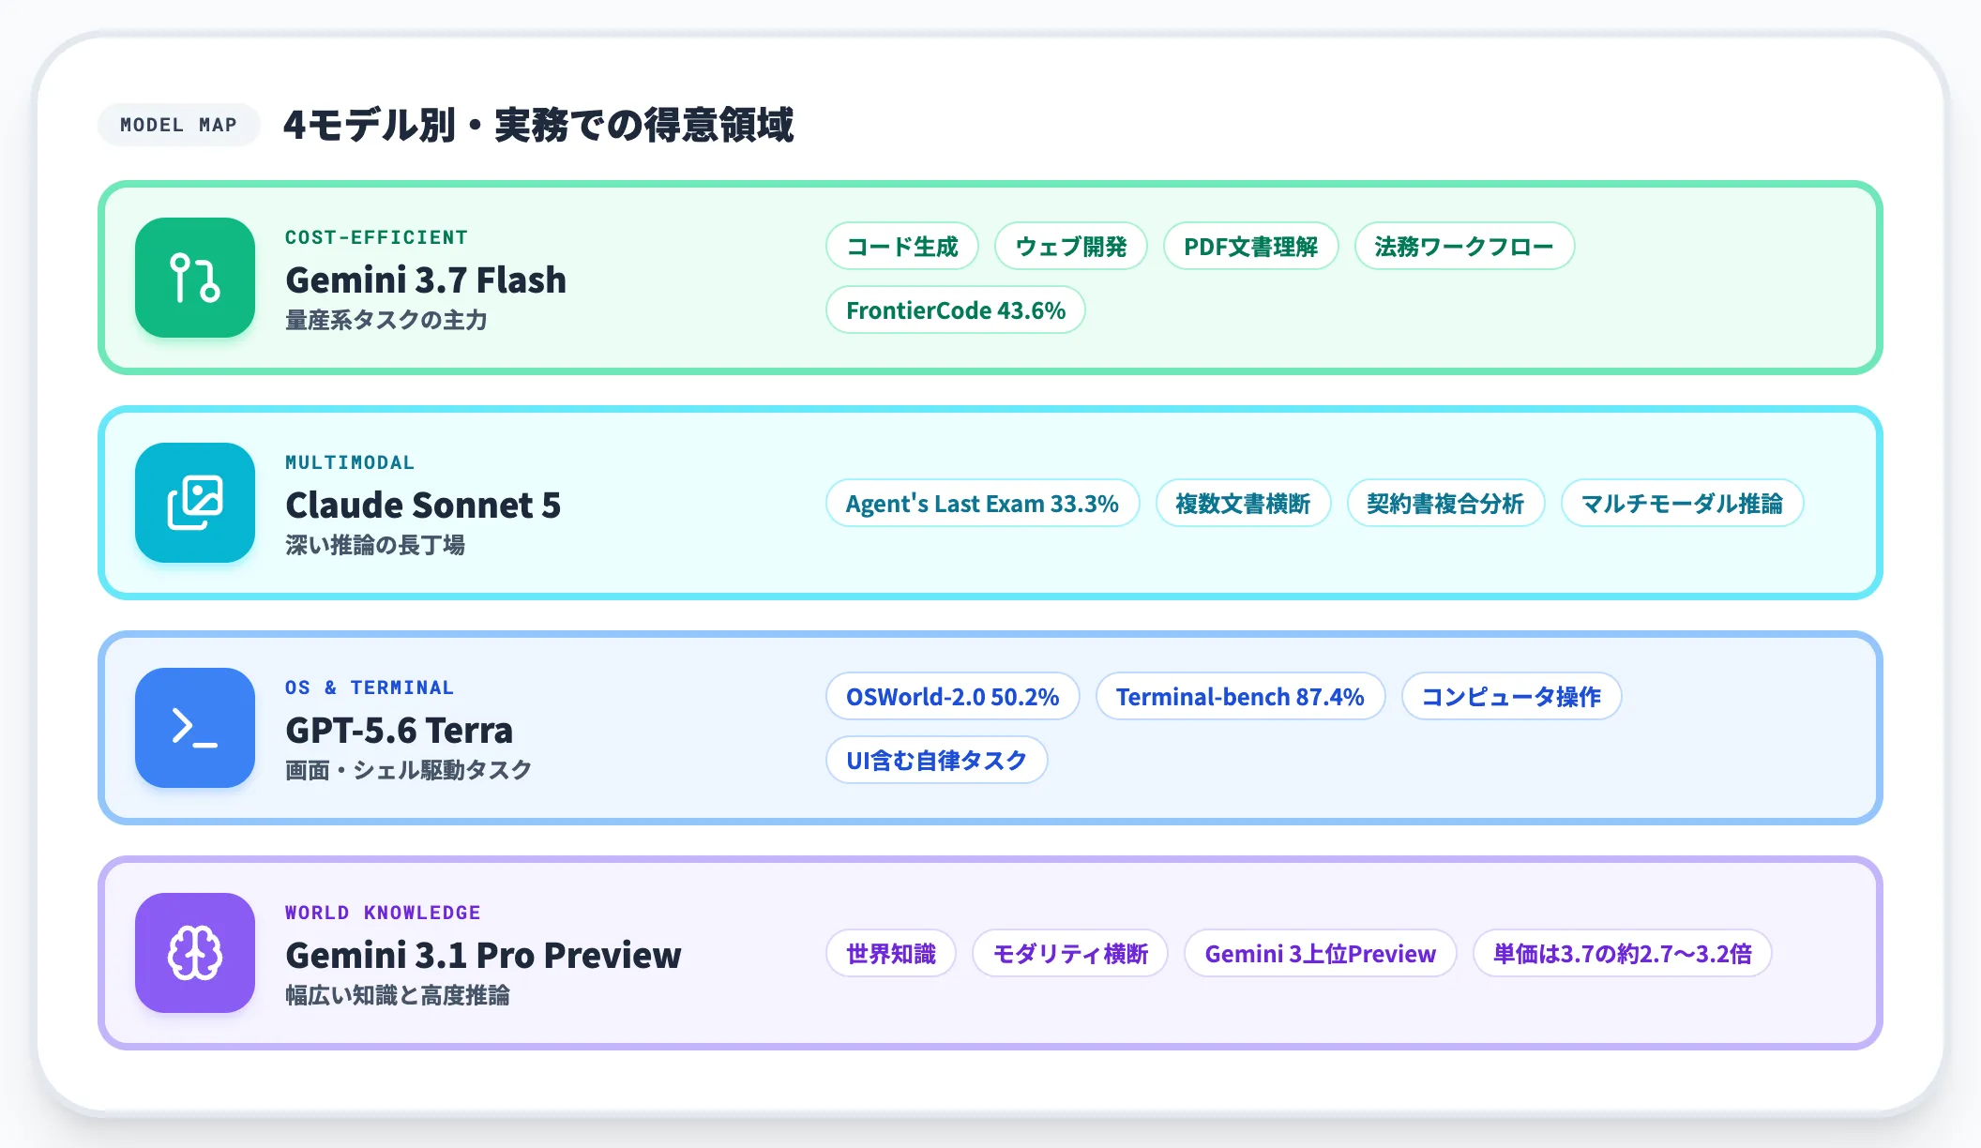The width and height of the screenshot is (1981, 1148).
Task: Click the 画面・シェル駆動タスク subtitle
Action: point(409,770)
